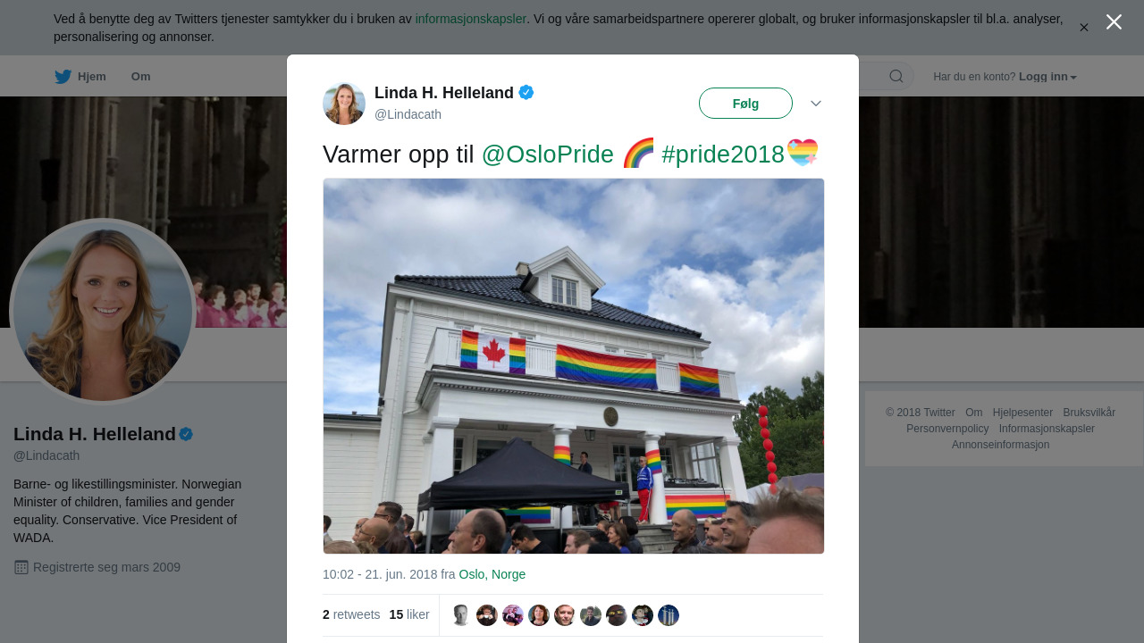This screenshot has height=643, width=1144.
Task: Open the @OsloPride mention link
Action: click(548, 154)
